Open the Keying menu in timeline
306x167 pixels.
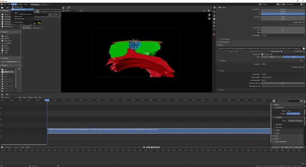click(x=17, y=147)
